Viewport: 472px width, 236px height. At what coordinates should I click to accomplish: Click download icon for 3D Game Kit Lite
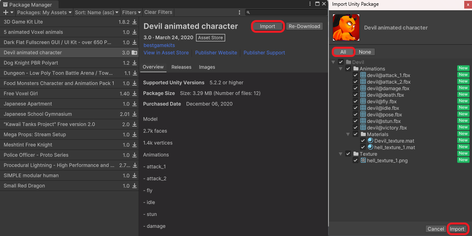[x=135, y=22]
